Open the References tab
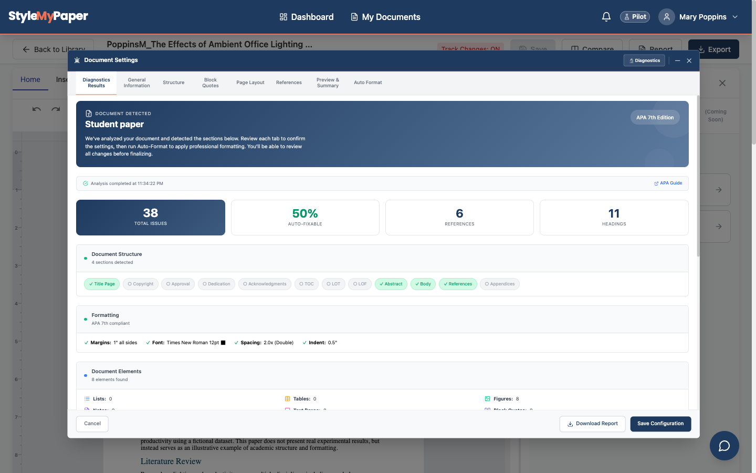 pos(289,83)
